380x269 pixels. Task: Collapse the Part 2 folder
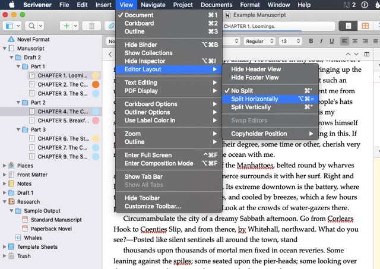(18, 103)
